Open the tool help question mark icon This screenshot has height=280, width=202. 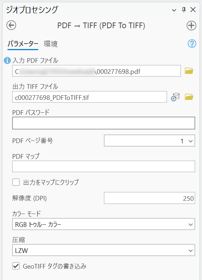tap(192, 44)
